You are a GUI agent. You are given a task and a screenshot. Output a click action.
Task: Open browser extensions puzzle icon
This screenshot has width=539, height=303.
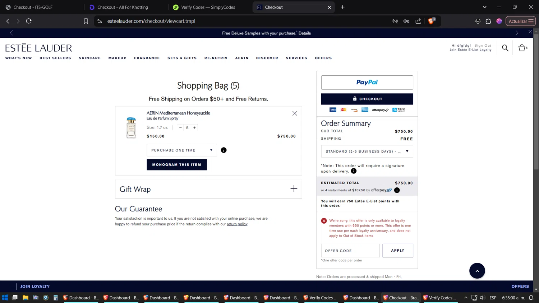(x=488, y=21)
